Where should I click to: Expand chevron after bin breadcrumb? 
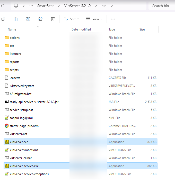tap(112, 6)
